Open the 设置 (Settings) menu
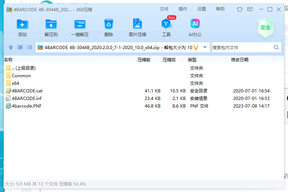Viewport: 288px width, 192px height. 202,9
